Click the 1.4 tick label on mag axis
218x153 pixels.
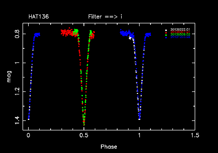17,120
